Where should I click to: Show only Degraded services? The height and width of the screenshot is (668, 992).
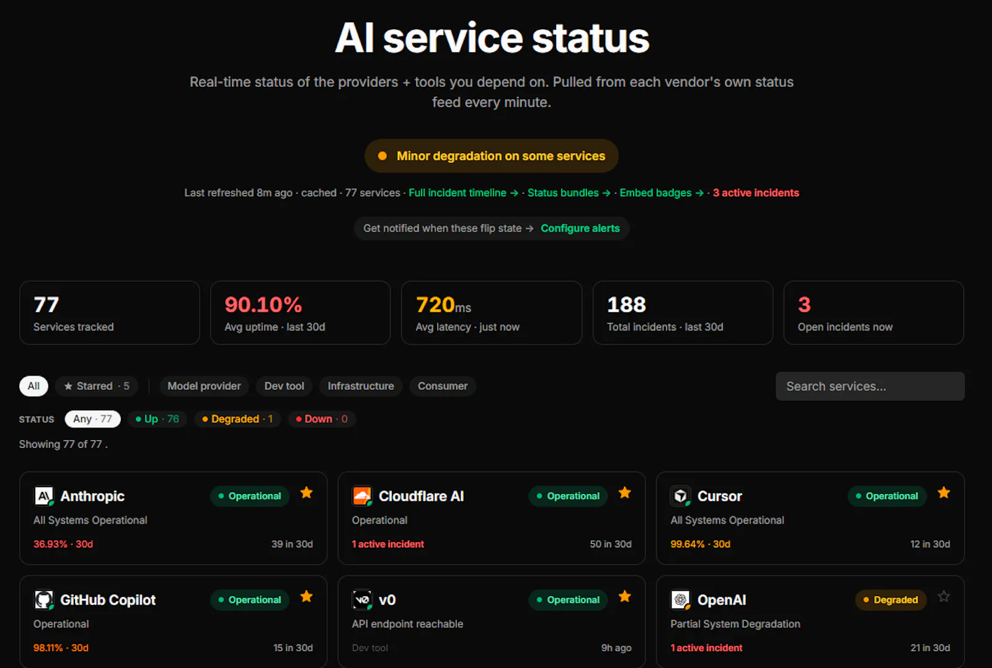[x=237, y=419]
